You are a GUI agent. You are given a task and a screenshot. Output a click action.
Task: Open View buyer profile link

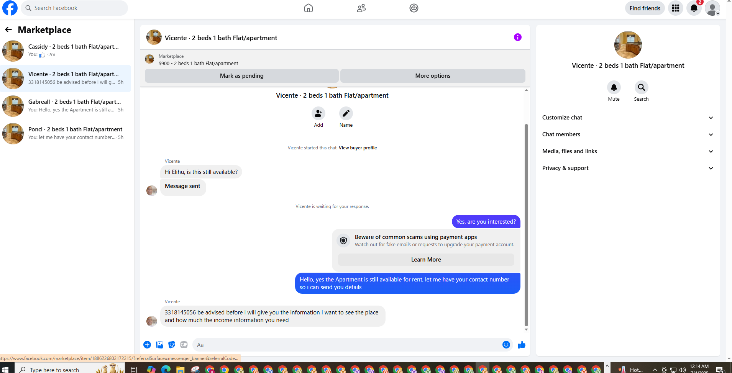coord(358,148)
